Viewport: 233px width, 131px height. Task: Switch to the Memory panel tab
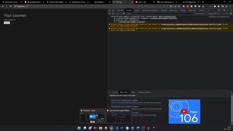pos(183,10)
